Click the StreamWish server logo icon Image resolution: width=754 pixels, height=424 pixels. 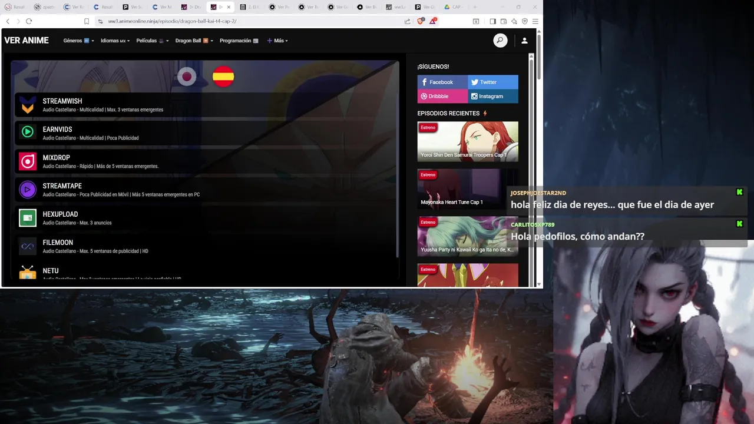28,105
